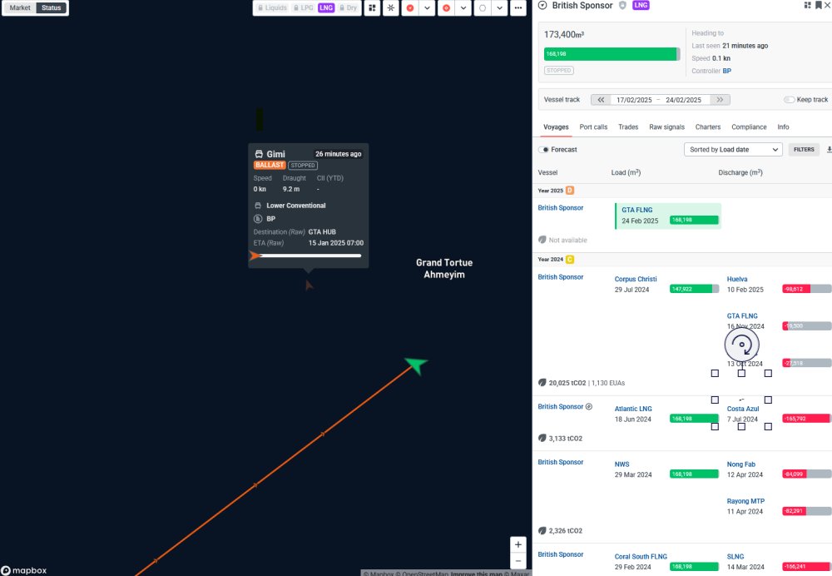This screenshot has height=576, width=832.
Task: Download voyages using the download arrow icon
Action: click(829, 150)
